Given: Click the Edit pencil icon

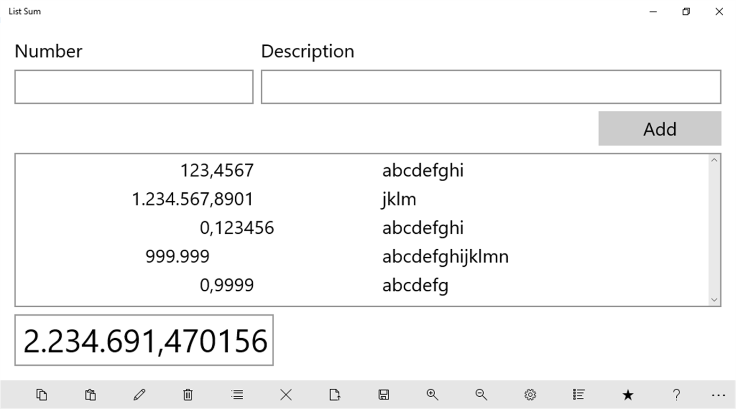Looking at the screenshot, I should 140,395.
